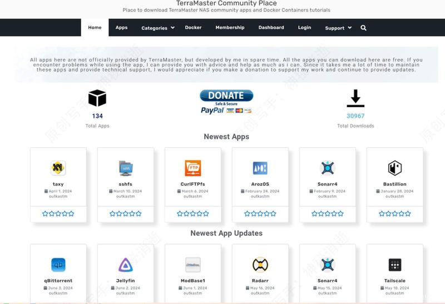
Task: Open the ModBase1 title link
Action: pos(192,281)
